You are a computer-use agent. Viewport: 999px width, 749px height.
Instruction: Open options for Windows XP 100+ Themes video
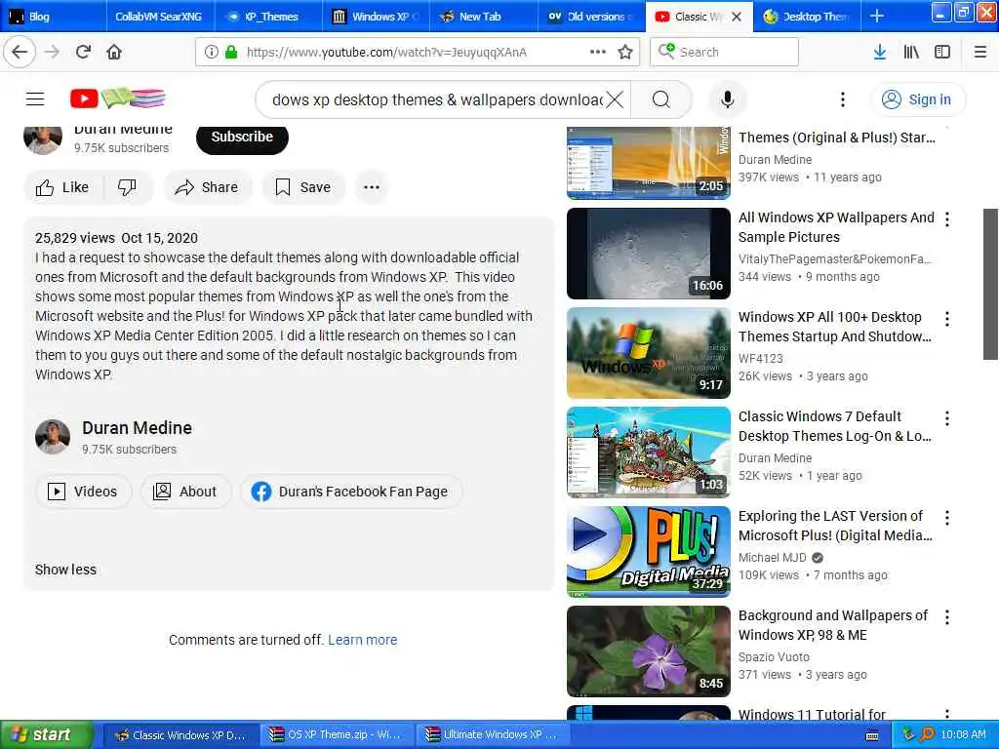(x=947, y=319)
